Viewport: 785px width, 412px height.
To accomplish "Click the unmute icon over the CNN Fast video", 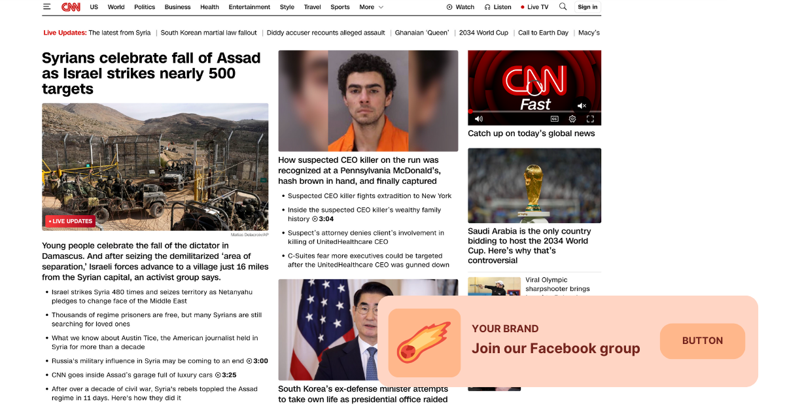I will click(x=581, y=105).
